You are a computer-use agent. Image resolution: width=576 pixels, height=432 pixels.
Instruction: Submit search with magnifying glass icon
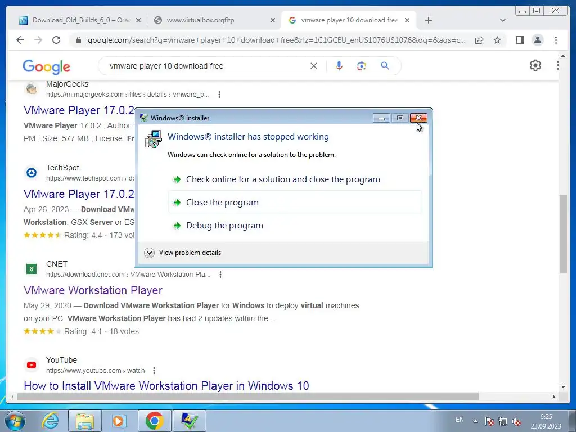(x=385, y=66)
